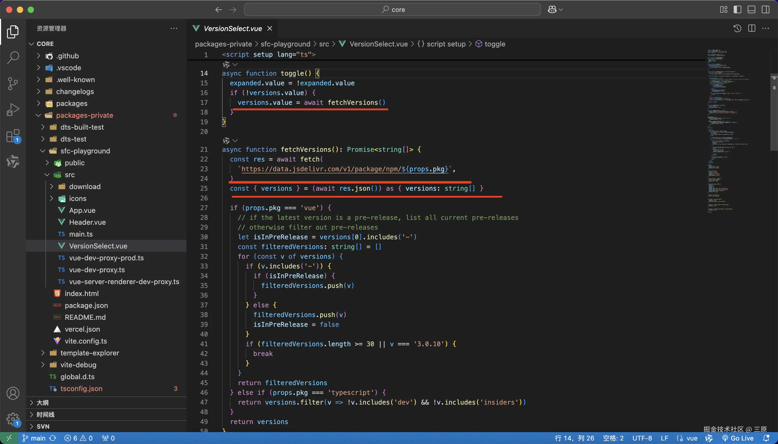Click sfc-playground in the breadcrumb
Image resolution: width=778 pixels, height=444 pixels.
coord(285,44)
